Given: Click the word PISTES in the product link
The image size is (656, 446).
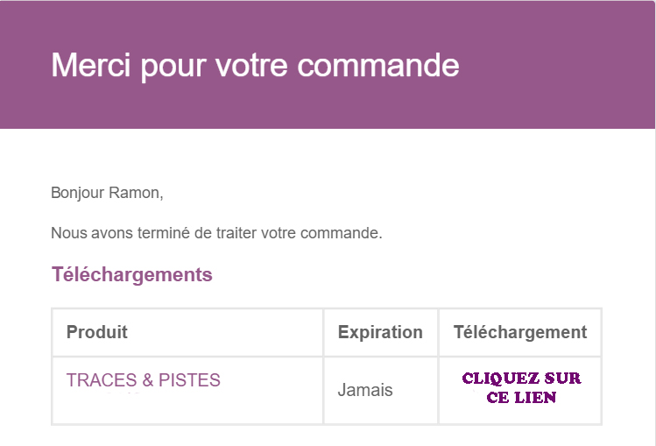Looking at the screenshot, I should pos(189,380).
